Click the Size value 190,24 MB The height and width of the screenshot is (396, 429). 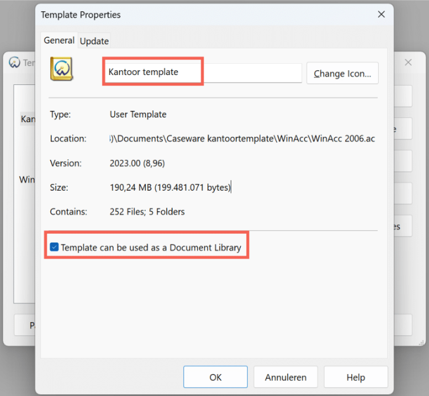coord(171,187)
